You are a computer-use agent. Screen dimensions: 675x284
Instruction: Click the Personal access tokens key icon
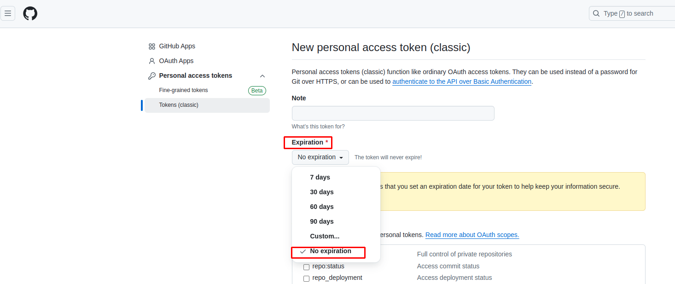152,76
